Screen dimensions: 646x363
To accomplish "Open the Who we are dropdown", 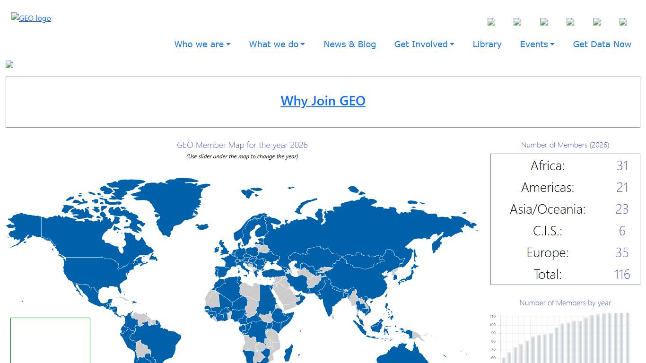I will click(x=202, y=44).
